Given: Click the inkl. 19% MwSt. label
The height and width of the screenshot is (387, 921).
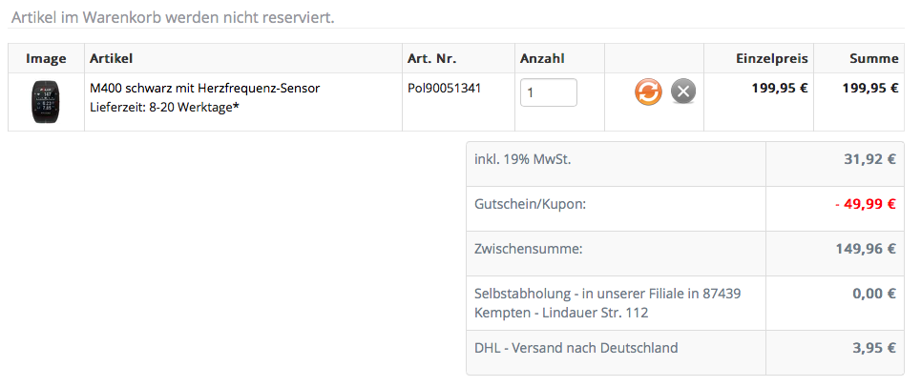Looking at the screenshot, I should pyautogui.click(x=522, y=159).
